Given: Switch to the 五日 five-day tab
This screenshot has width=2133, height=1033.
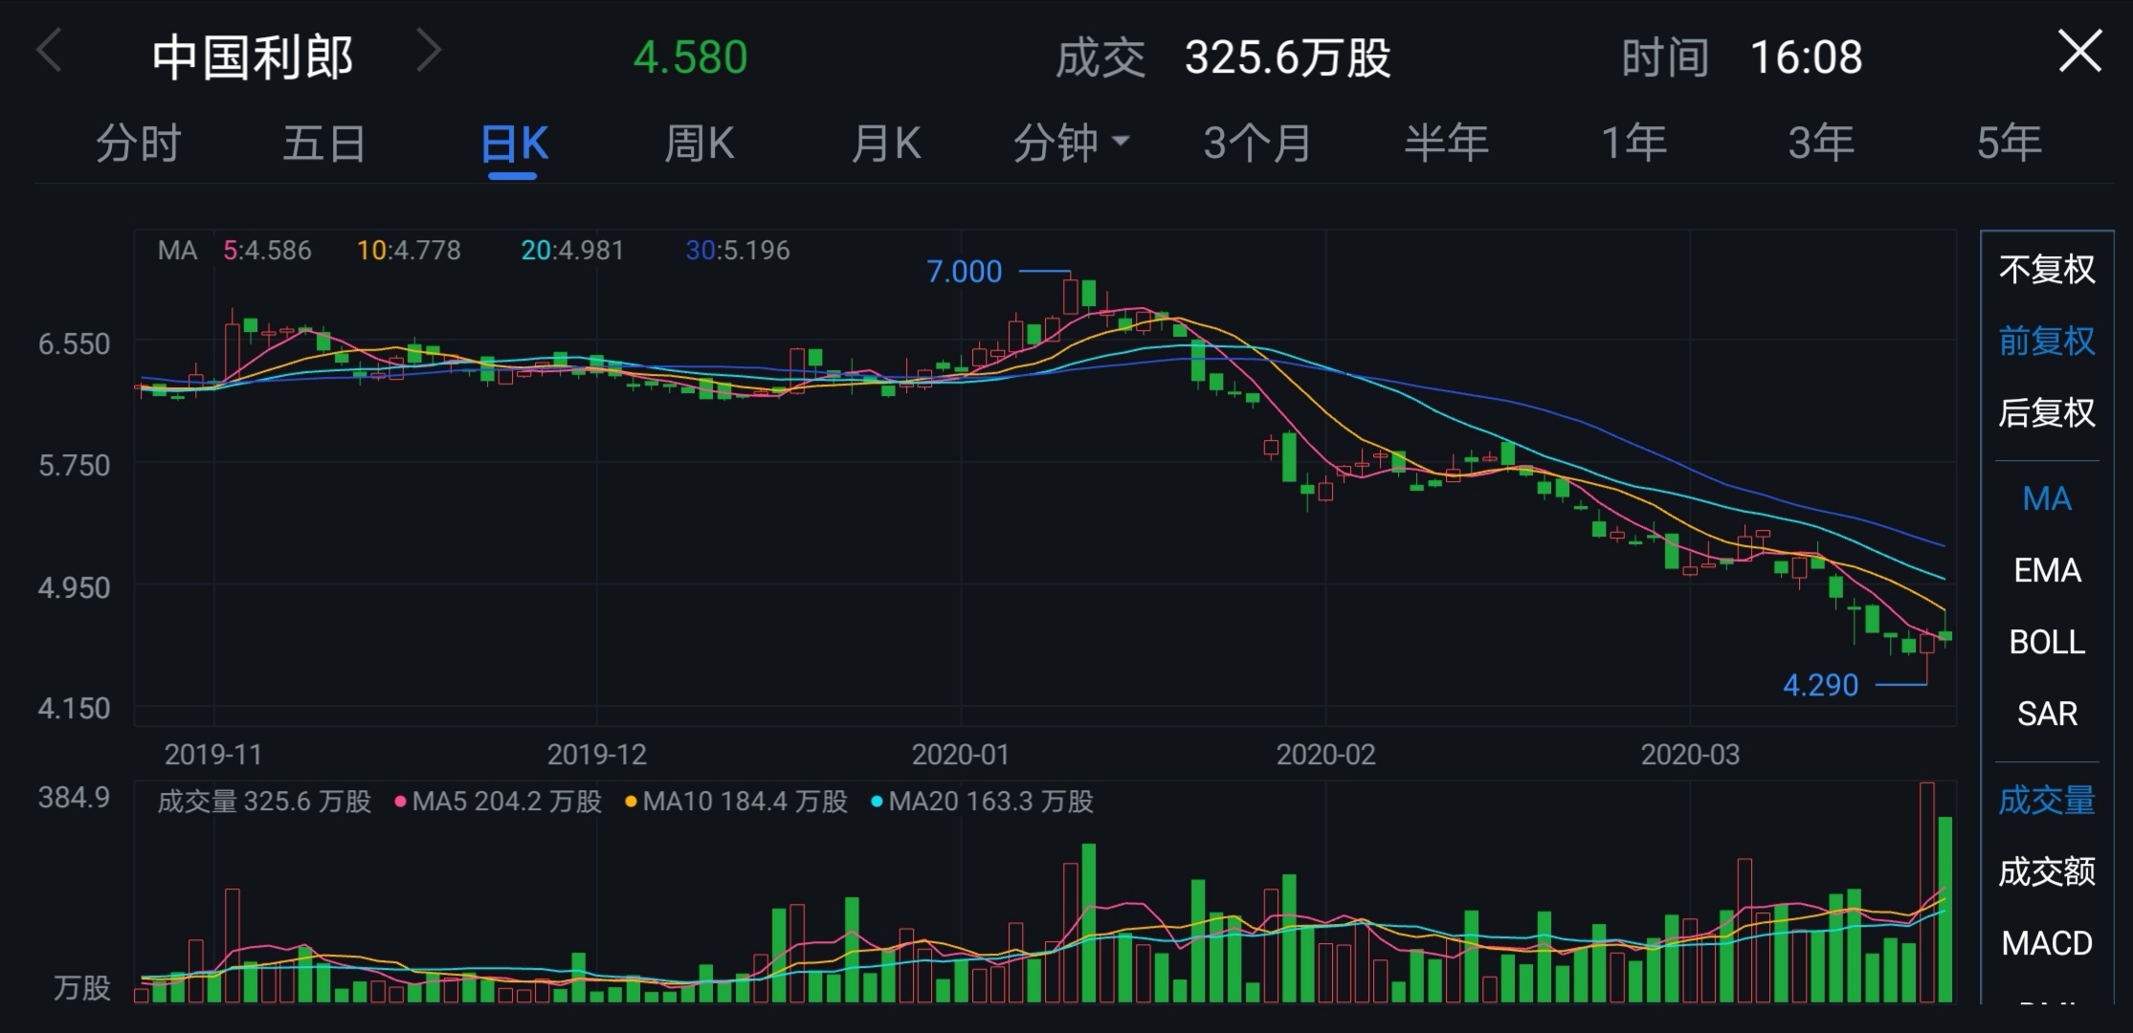Looking at the screenshot, I should pyautogui.click(x=324, y=144).
